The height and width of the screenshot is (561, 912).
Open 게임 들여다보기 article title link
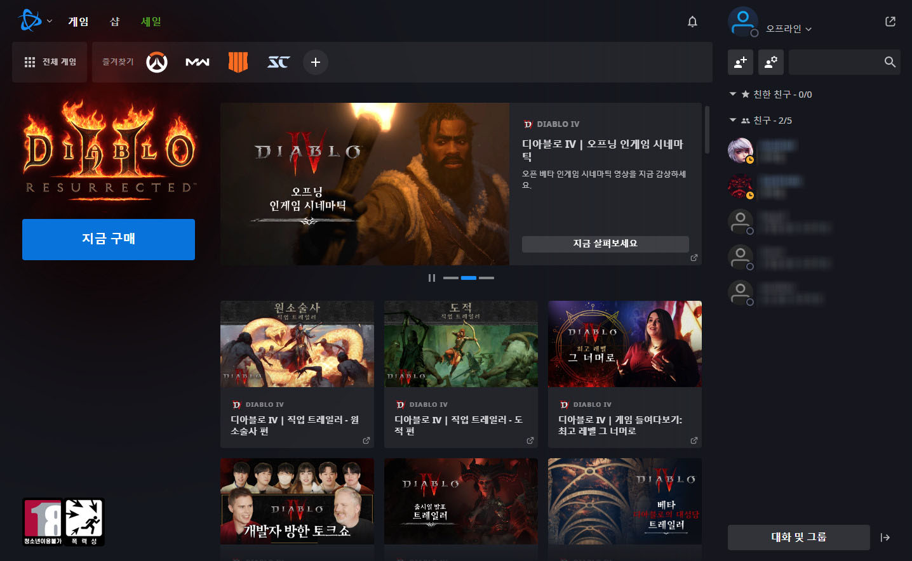(x=620, y=425)
